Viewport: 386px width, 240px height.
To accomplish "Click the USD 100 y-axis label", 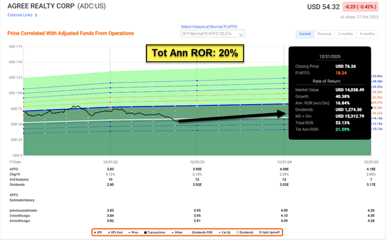I will click(16, 93).
